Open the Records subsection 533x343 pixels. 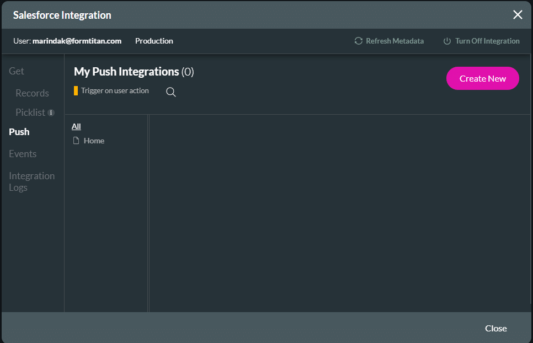click(32, 93)
